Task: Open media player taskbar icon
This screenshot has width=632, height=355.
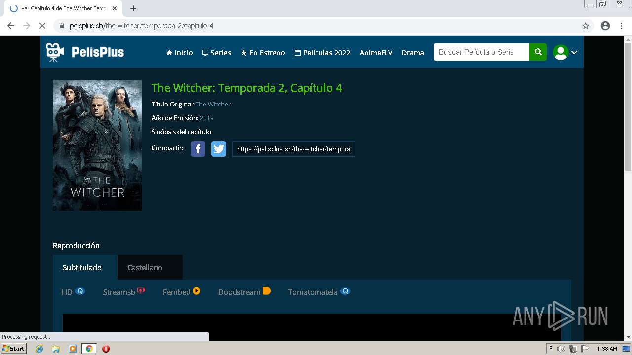Action: (73, 349)
